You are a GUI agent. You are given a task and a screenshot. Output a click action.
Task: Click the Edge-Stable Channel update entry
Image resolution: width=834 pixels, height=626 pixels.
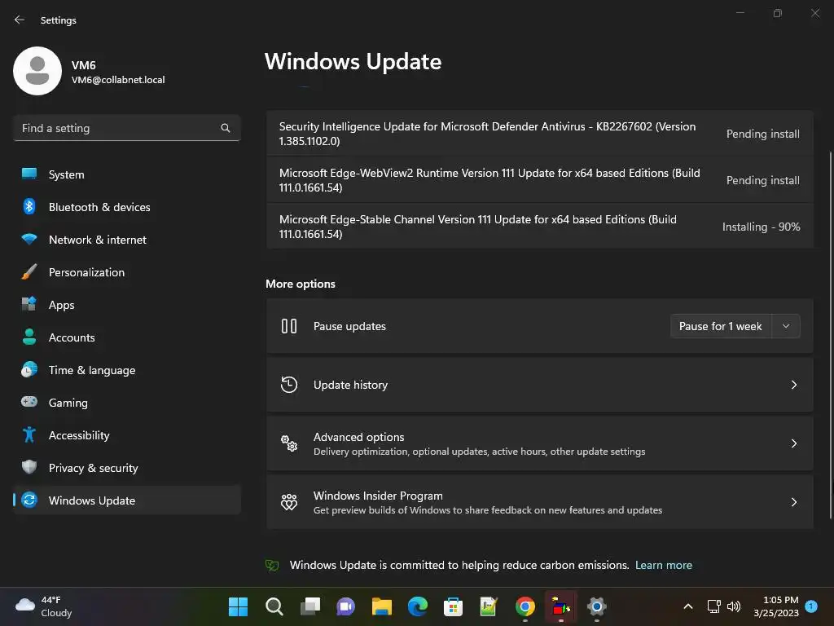[540, 227]
